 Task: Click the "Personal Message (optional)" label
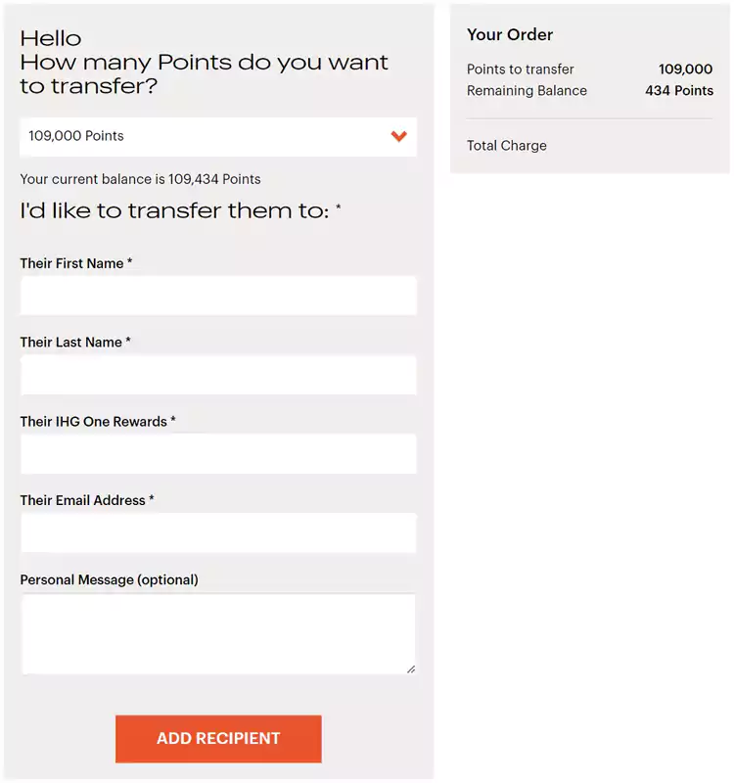point(109,579)
